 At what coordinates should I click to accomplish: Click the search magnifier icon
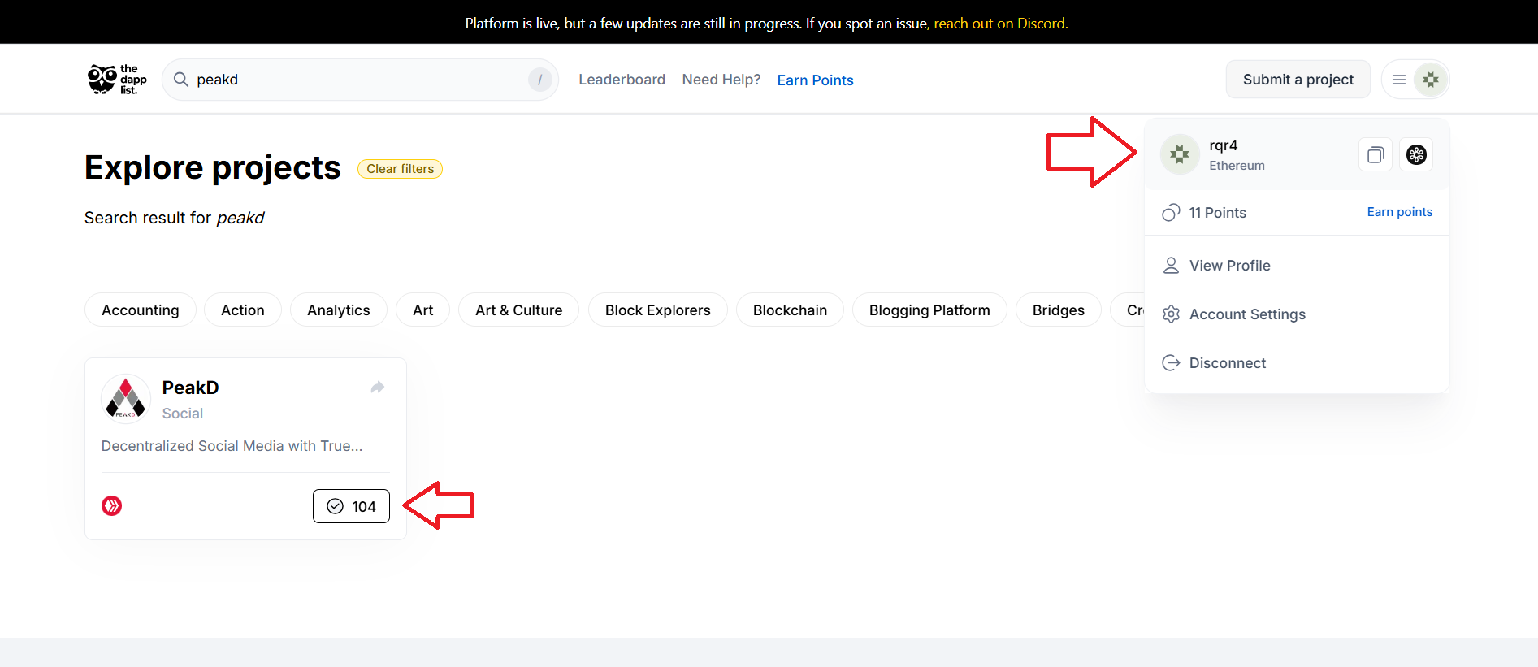181,80
